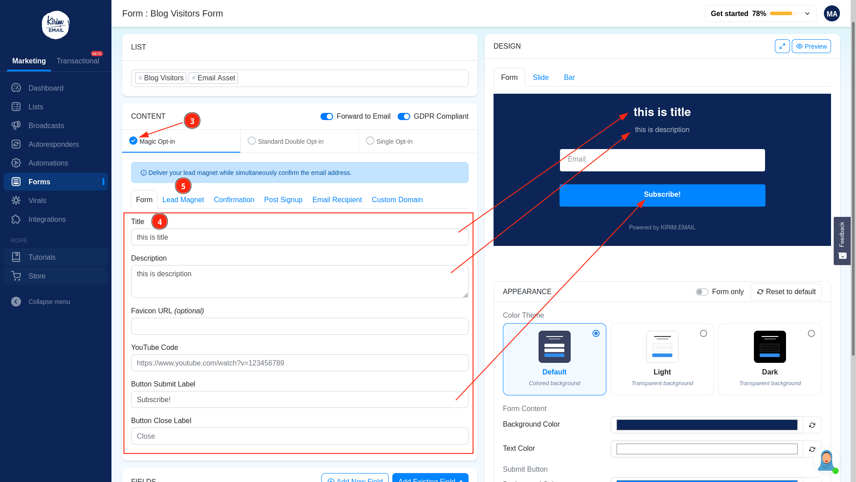Open the Lead Magnet tab

click(x=183, y=199)
